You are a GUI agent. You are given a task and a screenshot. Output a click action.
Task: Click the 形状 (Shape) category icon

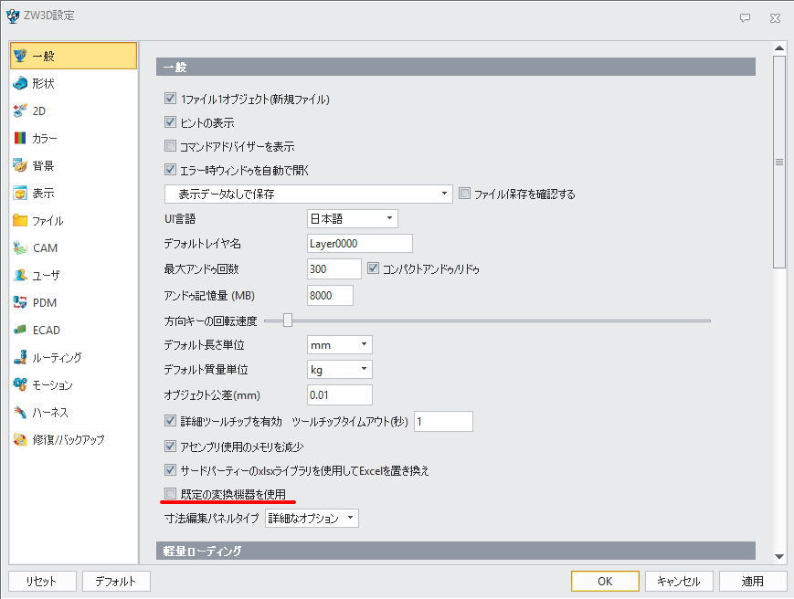point(19,84)
